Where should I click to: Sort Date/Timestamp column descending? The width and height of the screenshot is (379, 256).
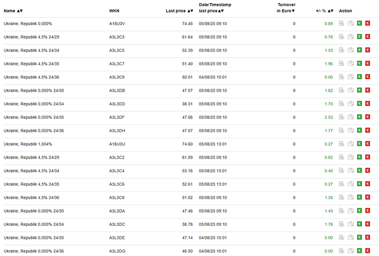click(221, 11)
